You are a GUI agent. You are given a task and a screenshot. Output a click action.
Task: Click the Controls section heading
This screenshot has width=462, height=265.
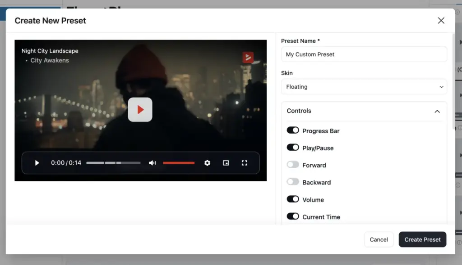[299, 111]
